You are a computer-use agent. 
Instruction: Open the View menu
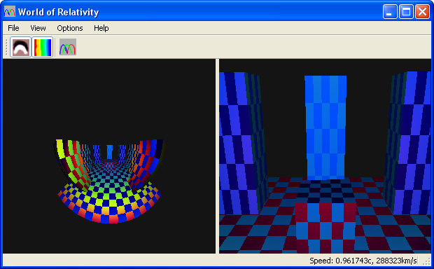click(38, 28)
